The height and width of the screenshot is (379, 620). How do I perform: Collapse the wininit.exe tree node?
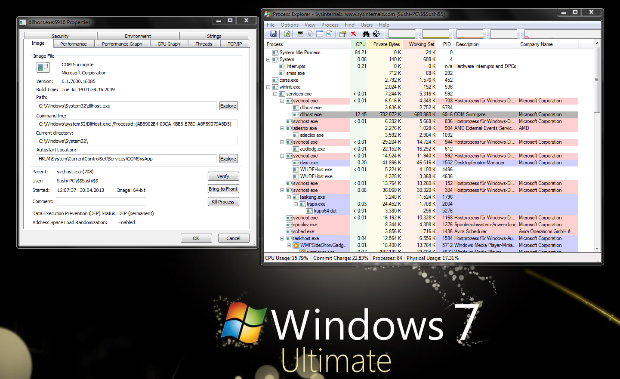pyautogui.click(x=268, y=87)
